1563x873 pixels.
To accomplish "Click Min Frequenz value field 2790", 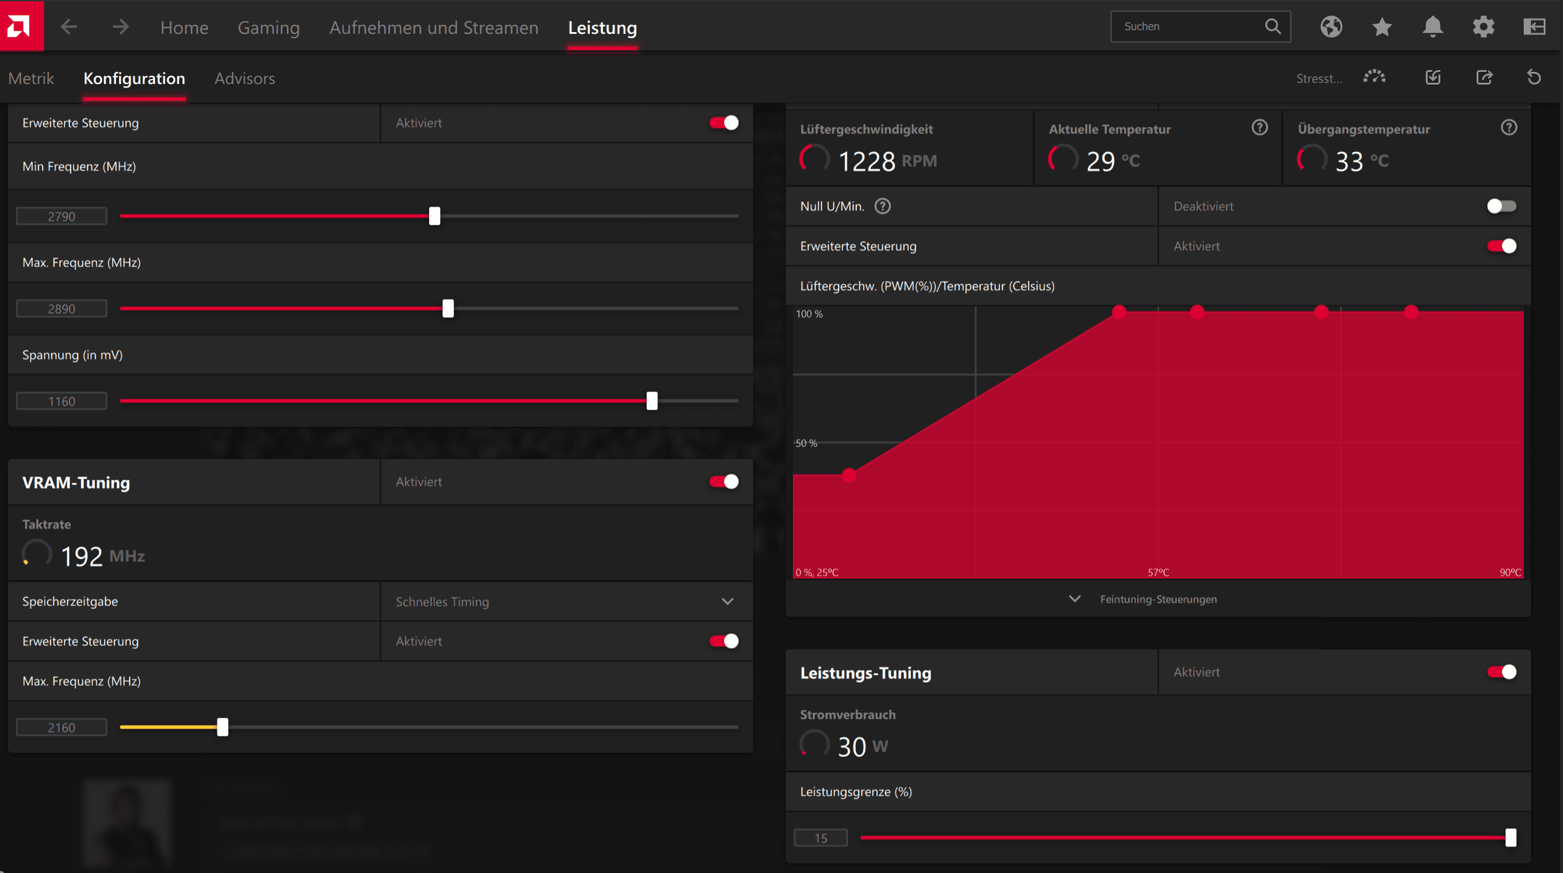I will point(61,216).
